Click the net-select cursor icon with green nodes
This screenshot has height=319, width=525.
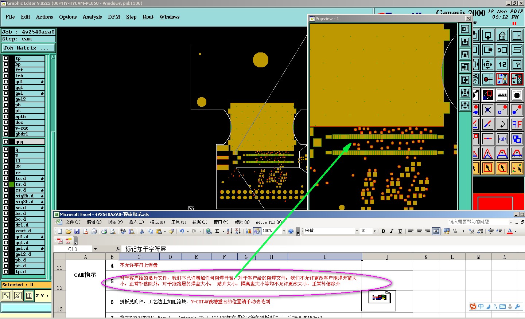click(517, 168)
